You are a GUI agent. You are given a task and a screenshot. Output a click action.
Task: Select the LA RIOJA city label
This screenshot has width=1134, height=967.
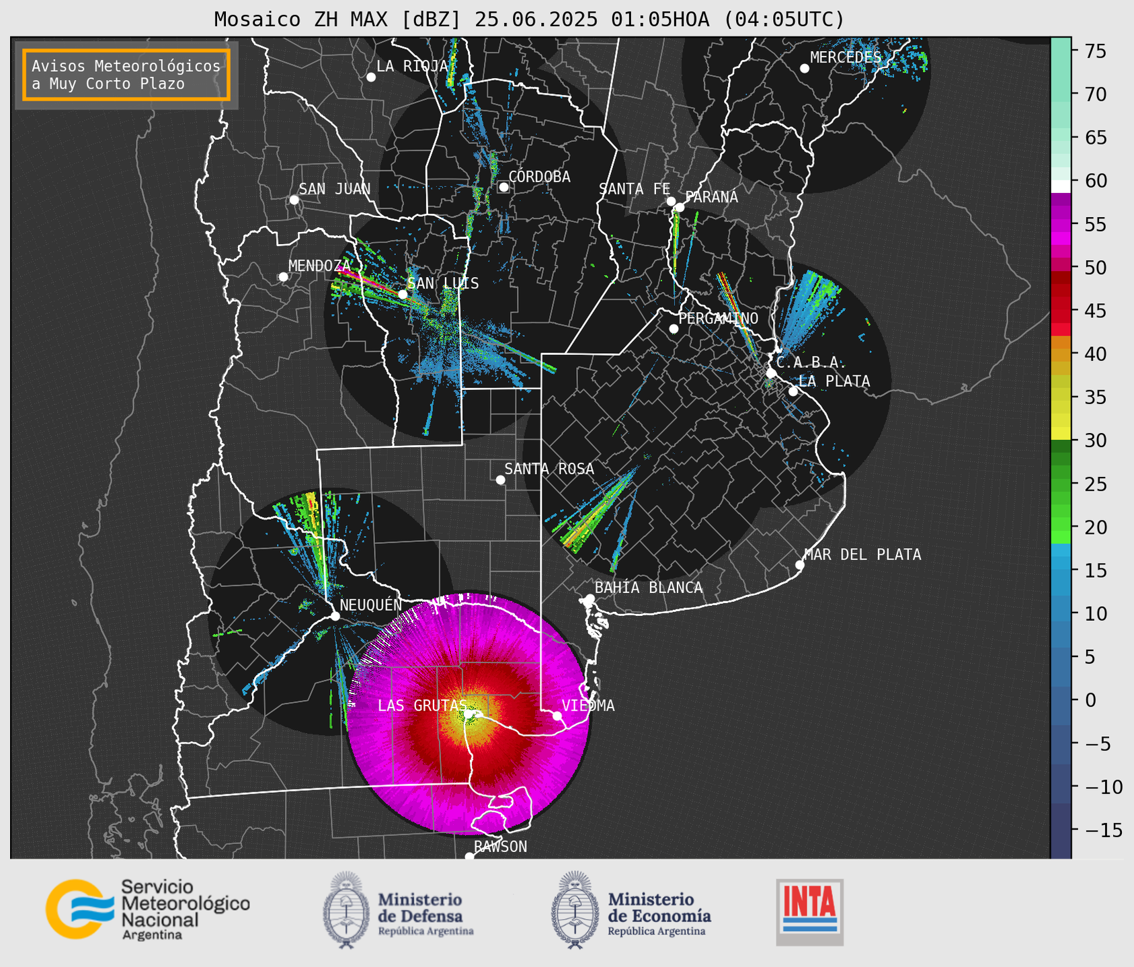pos(412,66)
